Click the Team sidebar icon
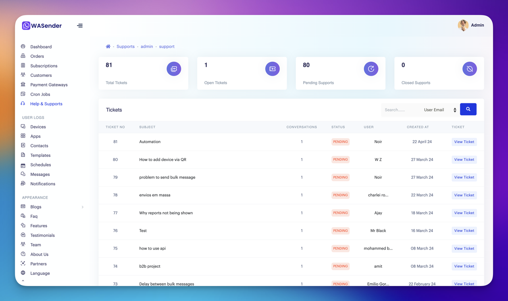This screenshot has height=301, width=508. (23, 244)
